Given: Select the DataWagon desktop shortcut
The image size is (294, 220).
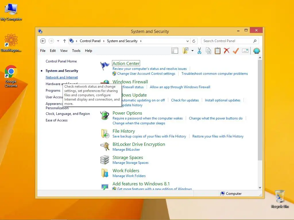Looking at the screenshot, I should tap(11, 43).
